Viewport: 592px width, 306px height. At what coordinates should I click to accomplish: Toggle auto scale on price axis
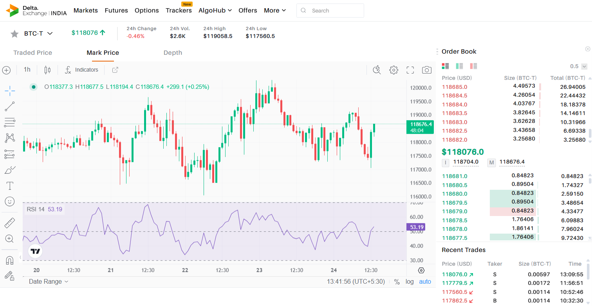[x=425, y=282]
